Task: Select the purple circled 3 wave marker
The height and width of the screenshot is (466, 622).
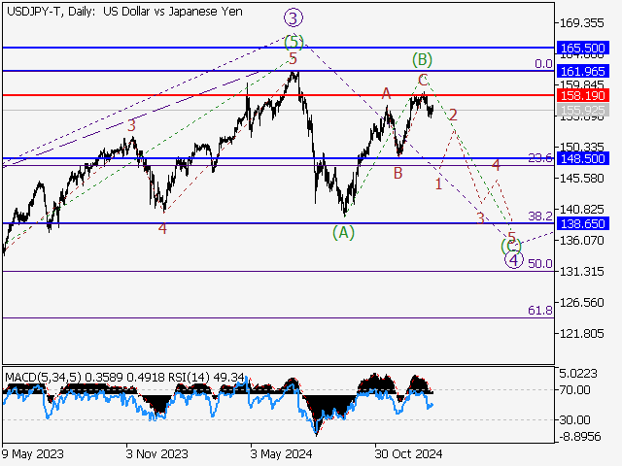Action: 291,17
